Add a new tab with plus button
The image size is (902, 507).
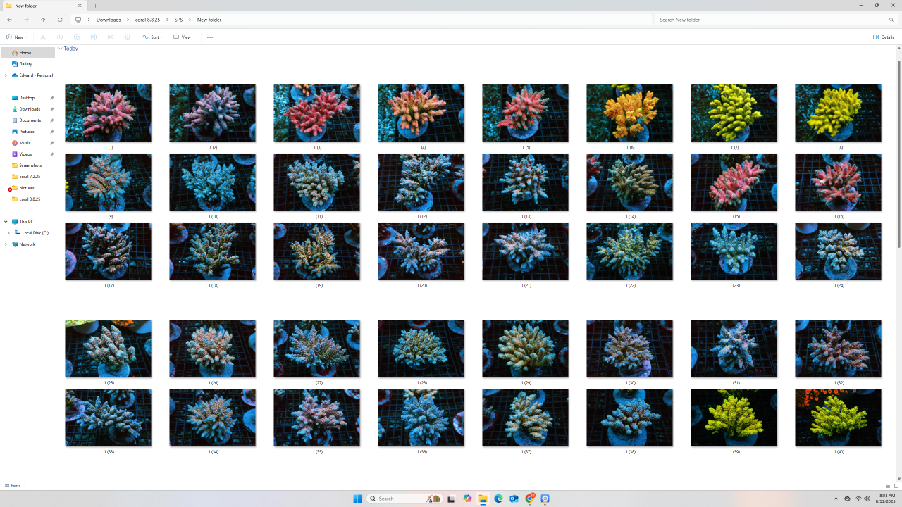coord(95,6)
